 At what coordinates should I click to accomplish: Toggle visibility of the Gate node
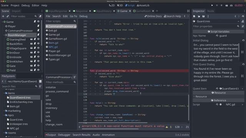[38, 66]
